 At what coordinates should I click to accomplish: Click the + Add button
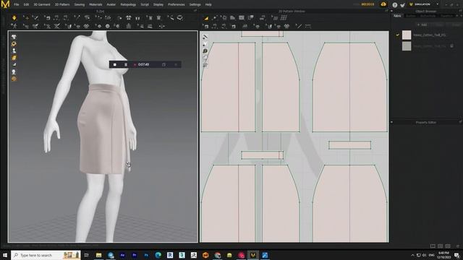tap(422, 25)
